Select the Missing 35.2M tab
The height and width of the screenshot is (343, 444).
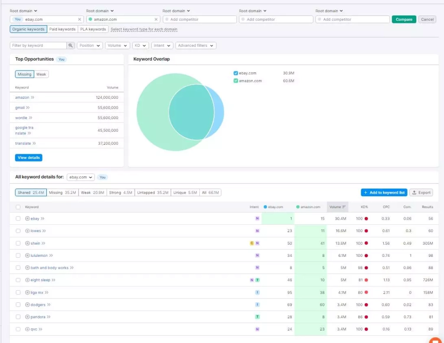tap(62, 193)
